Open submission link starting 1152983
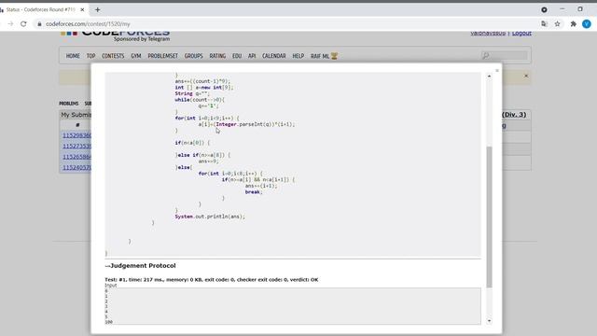This screenshot has width=597, height=336. click(x=76, y=135)
